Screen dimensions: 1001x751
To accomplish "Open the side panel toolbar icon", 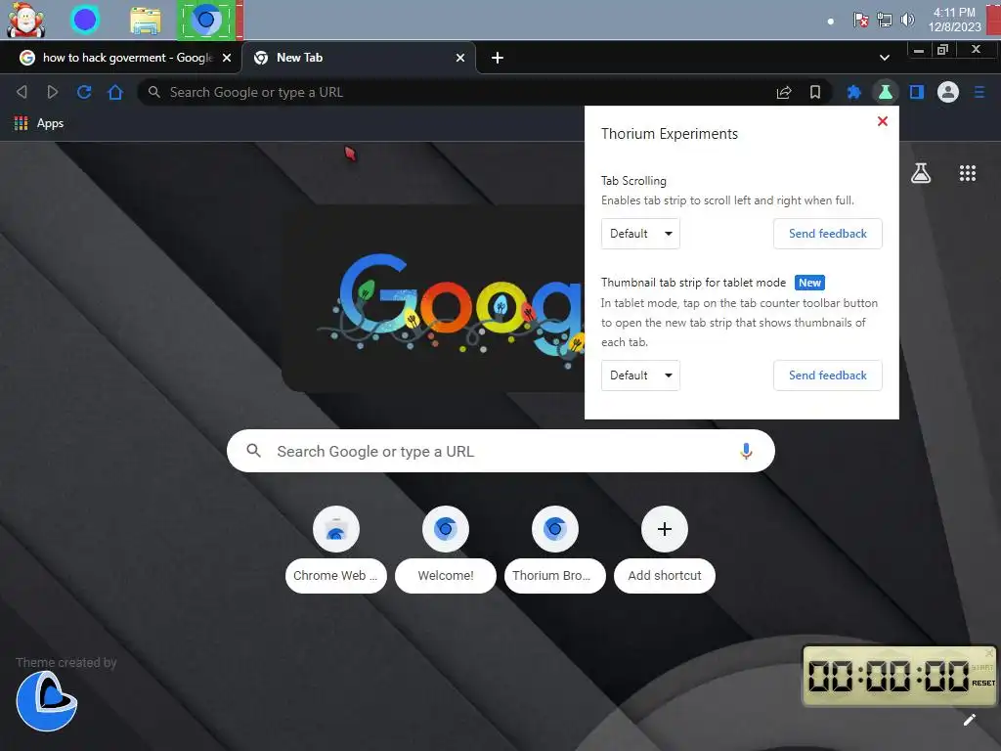I will [917, 92].
